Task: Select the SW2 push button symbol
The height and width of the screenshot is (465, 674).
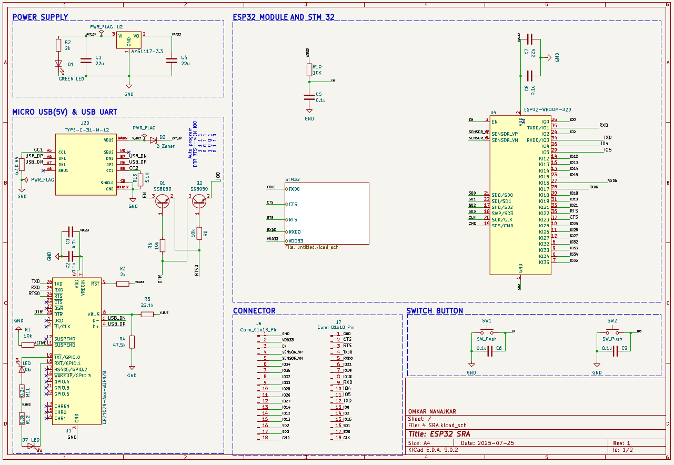Action: [x=612, y=332]
